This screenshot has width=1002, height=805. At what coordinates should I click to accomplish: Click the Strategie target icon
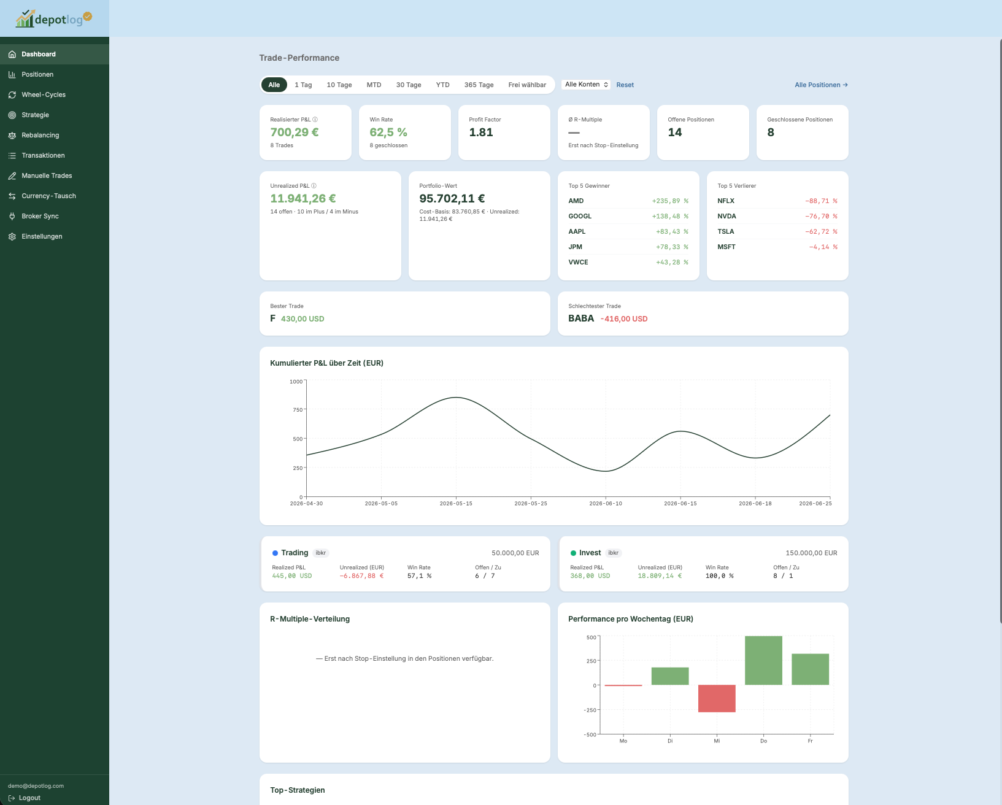[x=12, y=115]
